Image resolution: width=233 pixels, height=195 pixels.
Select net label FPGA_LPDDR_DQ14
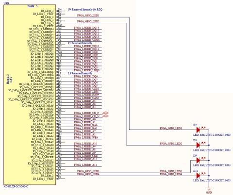[86, 28]
